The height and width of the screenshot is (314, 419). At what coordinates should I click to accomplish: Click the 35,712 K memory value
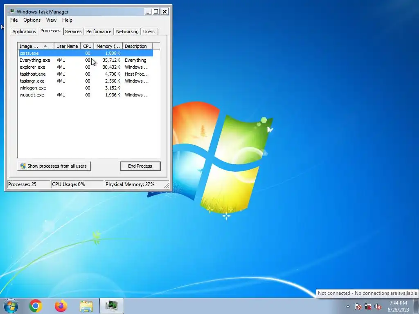(111, 60)
